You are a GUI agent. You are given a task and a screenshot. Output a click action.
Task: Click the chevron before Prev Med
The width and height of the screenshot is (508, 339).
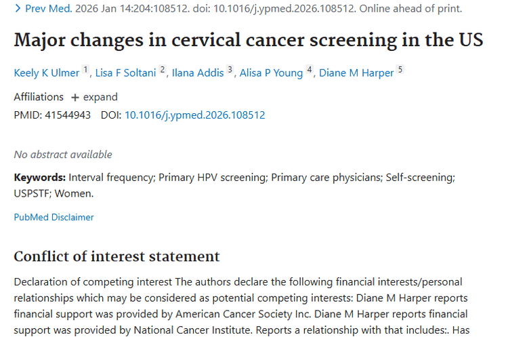18,9
